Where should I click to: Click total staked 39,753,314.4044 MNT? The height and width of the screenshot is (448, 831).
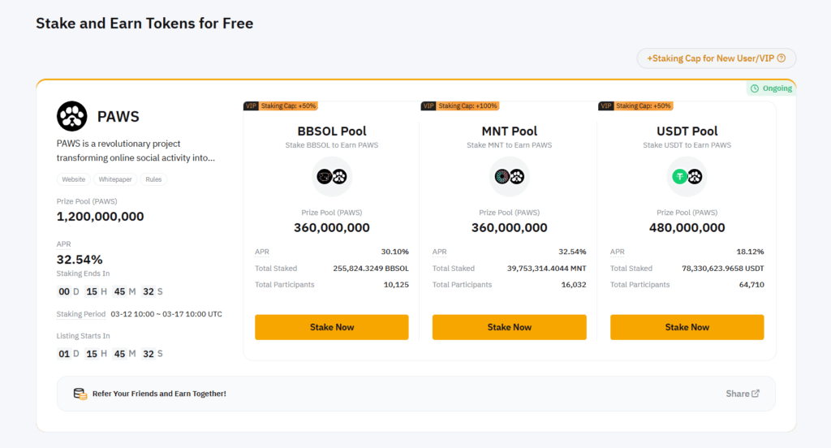546,269
